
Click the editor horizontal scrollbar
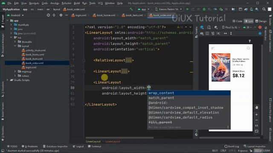pyautogui.click(x=119, y=138)
